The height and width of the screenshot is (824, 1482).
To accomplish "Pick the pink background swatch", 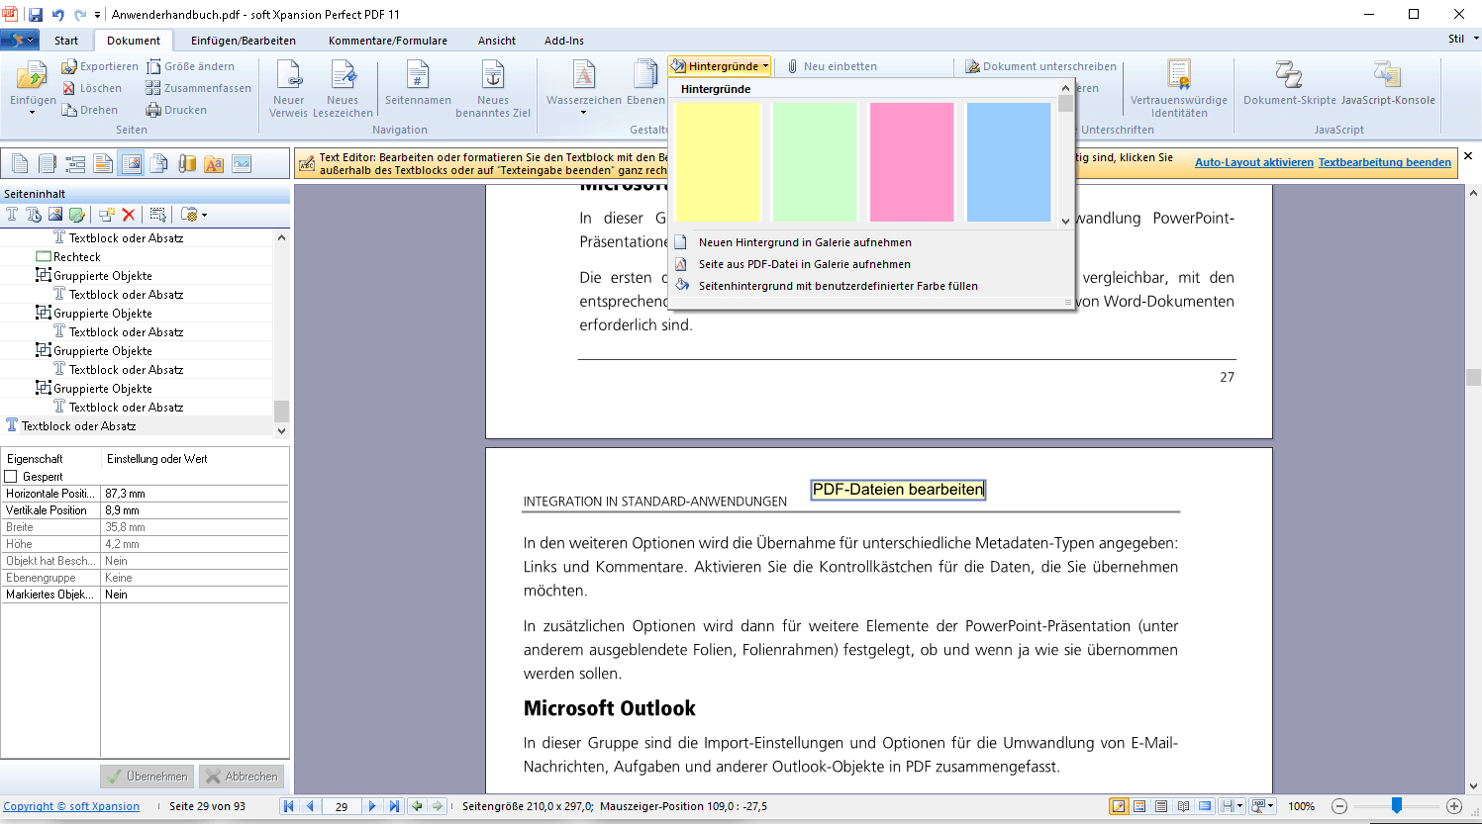I will point(912,162).
